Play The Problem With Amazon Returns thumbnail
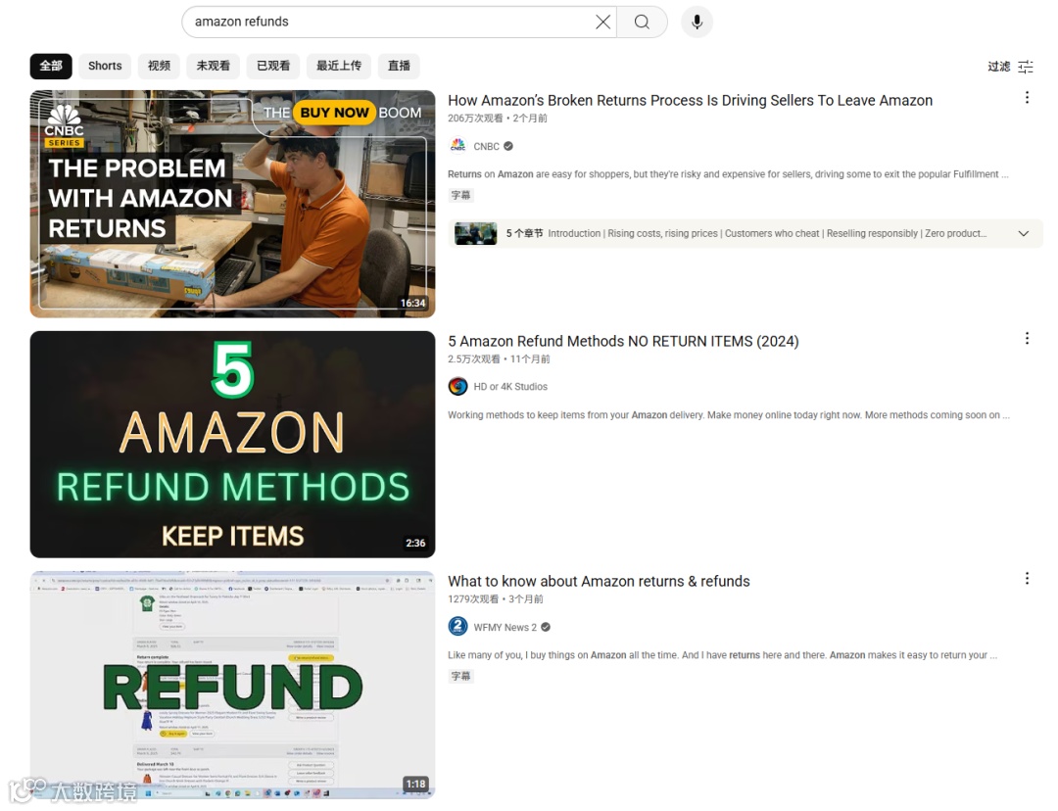1058x811 pixels. [x=233, y=204]
